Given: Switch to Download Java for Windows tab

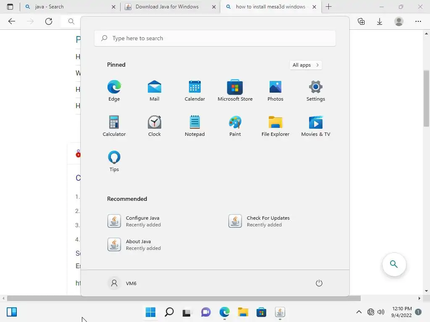Looking at the screenshot, I should tap(170, 7).
